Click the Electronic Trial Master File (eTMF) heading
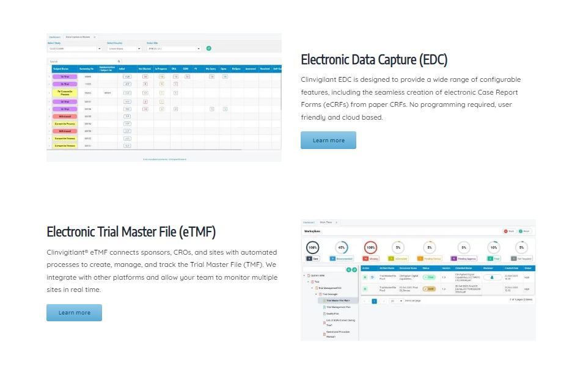The width and height of the screenshot is (572, 375). [x=131, y=231]
